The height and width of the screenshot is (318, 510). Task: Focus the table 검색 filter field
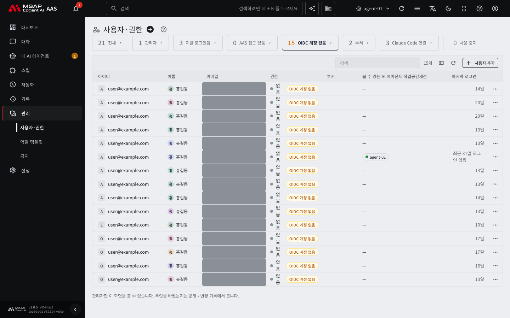(x=378, y=63)
